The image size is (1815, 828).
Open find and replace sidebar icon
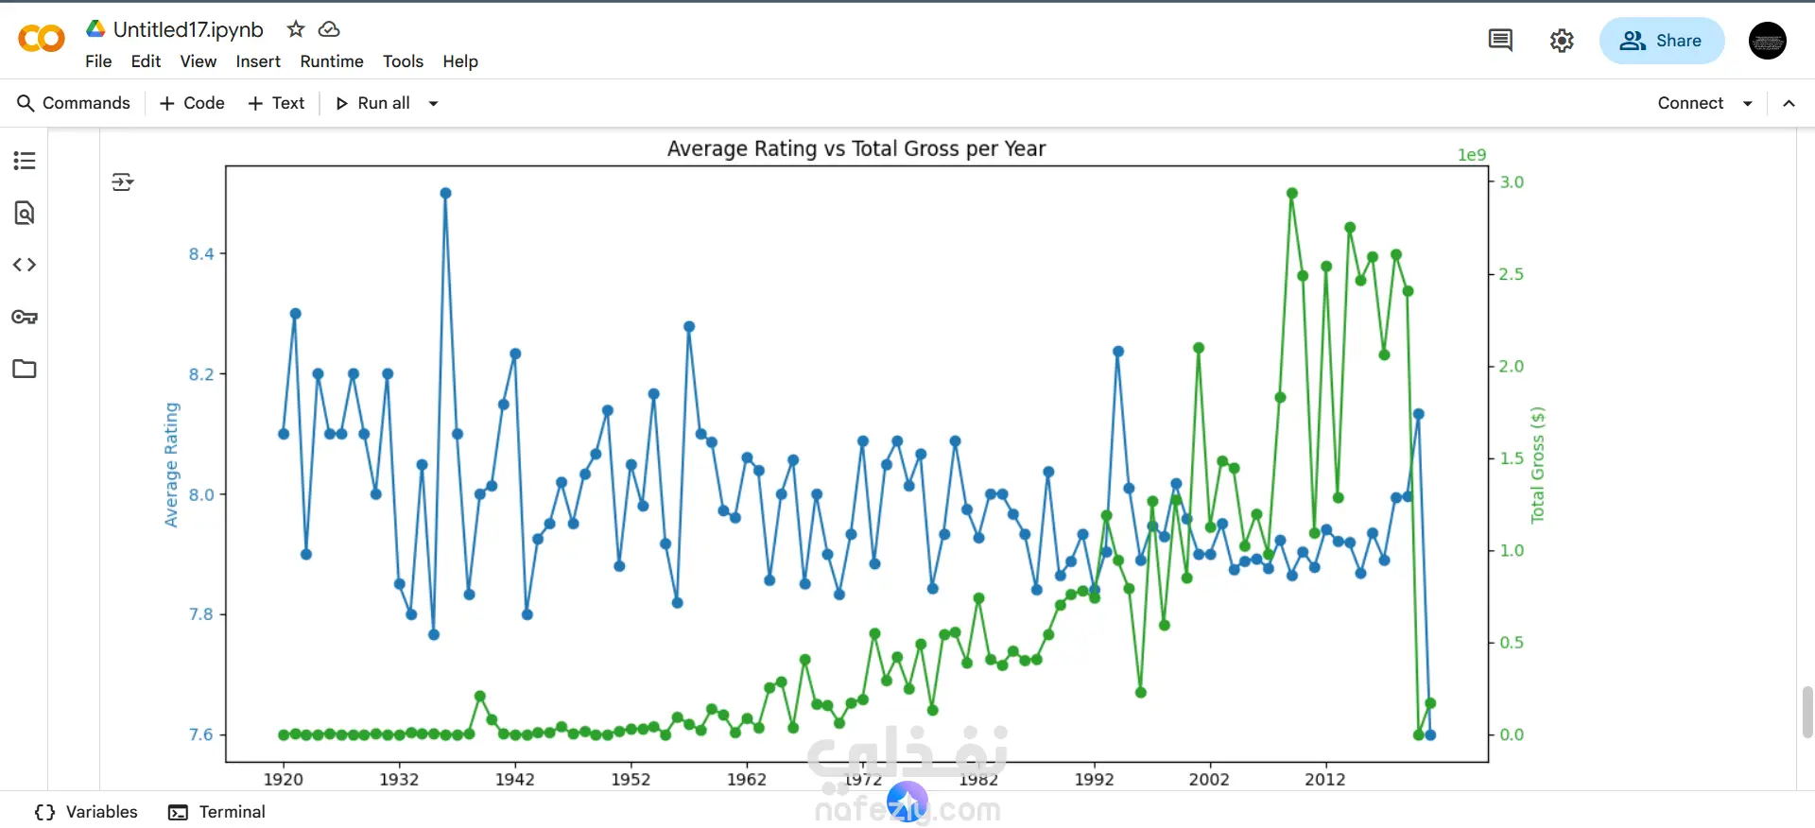pyautogui.click(x=25, y=213)
